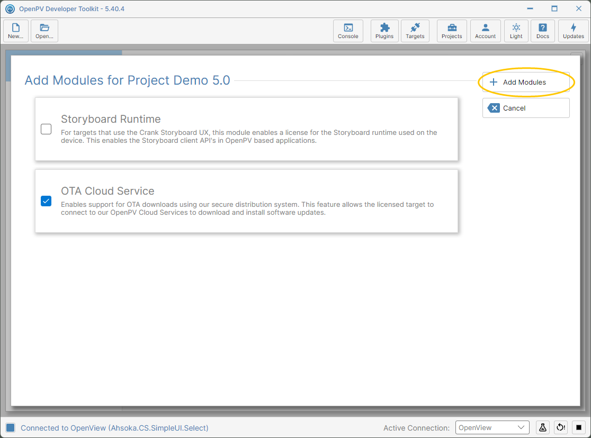Open the Plugins puzzle-piece icon
Viewport: 591px width, 438px height.
[x=384, y=31]
